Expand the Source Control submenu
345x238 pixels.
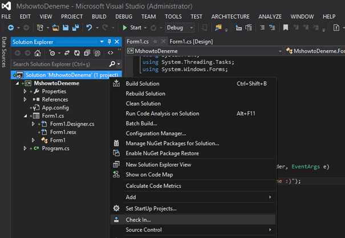[x=193, y=230]
